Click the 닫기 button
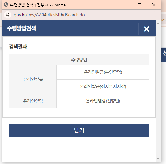This screenshot has height=164, width=166. pyautogui.click(x=79, y=130)
